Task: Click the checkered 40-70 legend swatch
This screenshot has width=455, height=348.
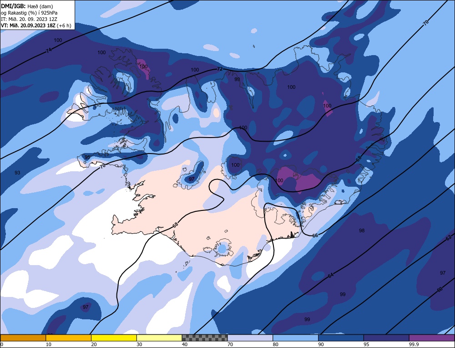Action: pos(205,338)
